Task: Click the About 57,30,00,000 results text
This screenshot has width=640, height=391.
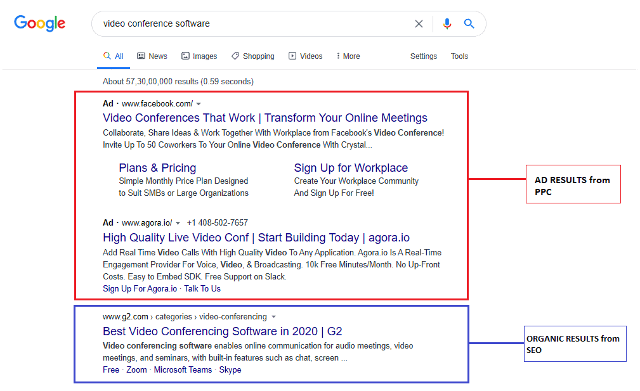Action: (178, 82)
